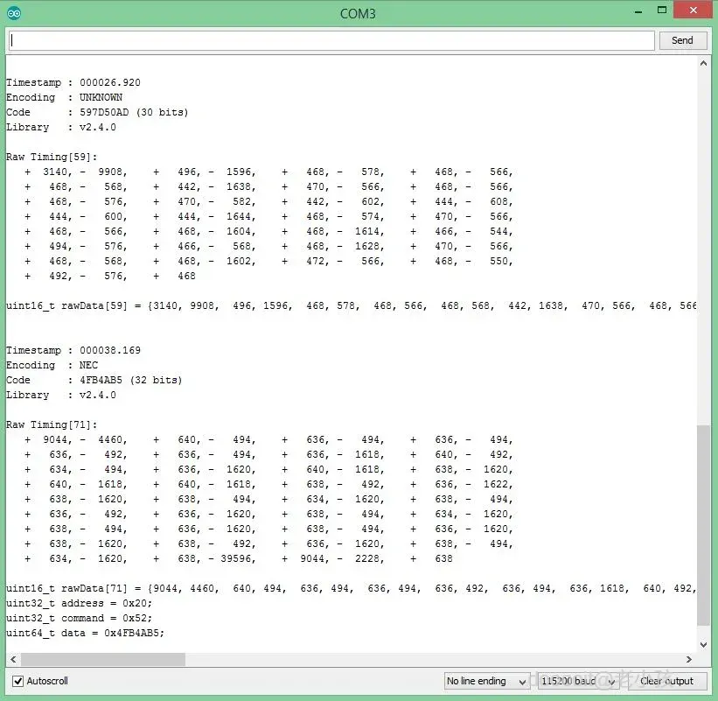Click the raw timing value 4460

tap(110, 440)
